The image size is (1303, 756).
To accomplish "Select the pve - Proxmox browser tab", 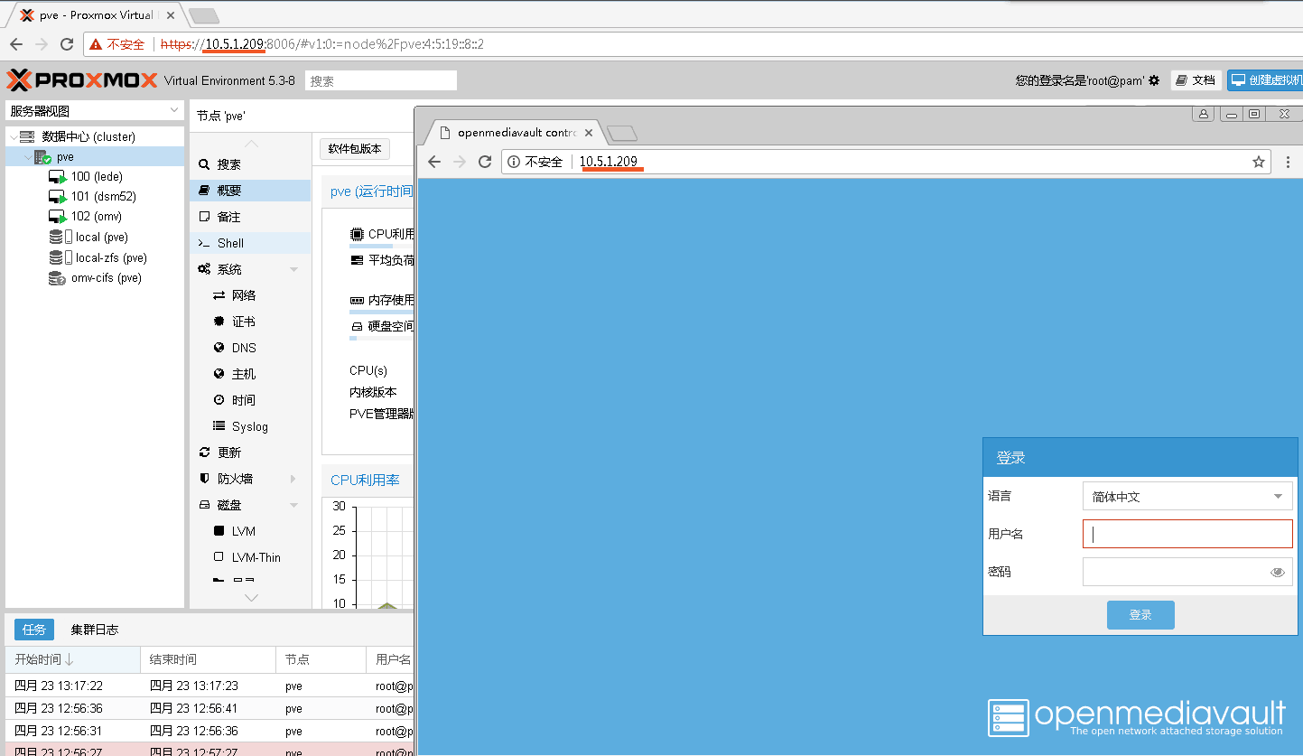I will tap(96, 15).
